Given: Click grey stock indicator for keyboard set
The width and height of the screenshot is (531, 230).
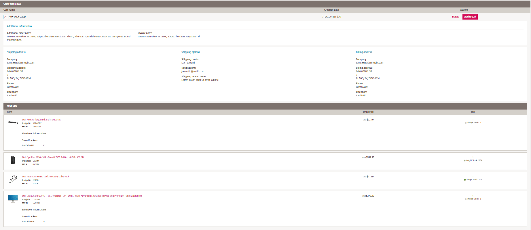Looking at the screenshot, I should point(466,123).
